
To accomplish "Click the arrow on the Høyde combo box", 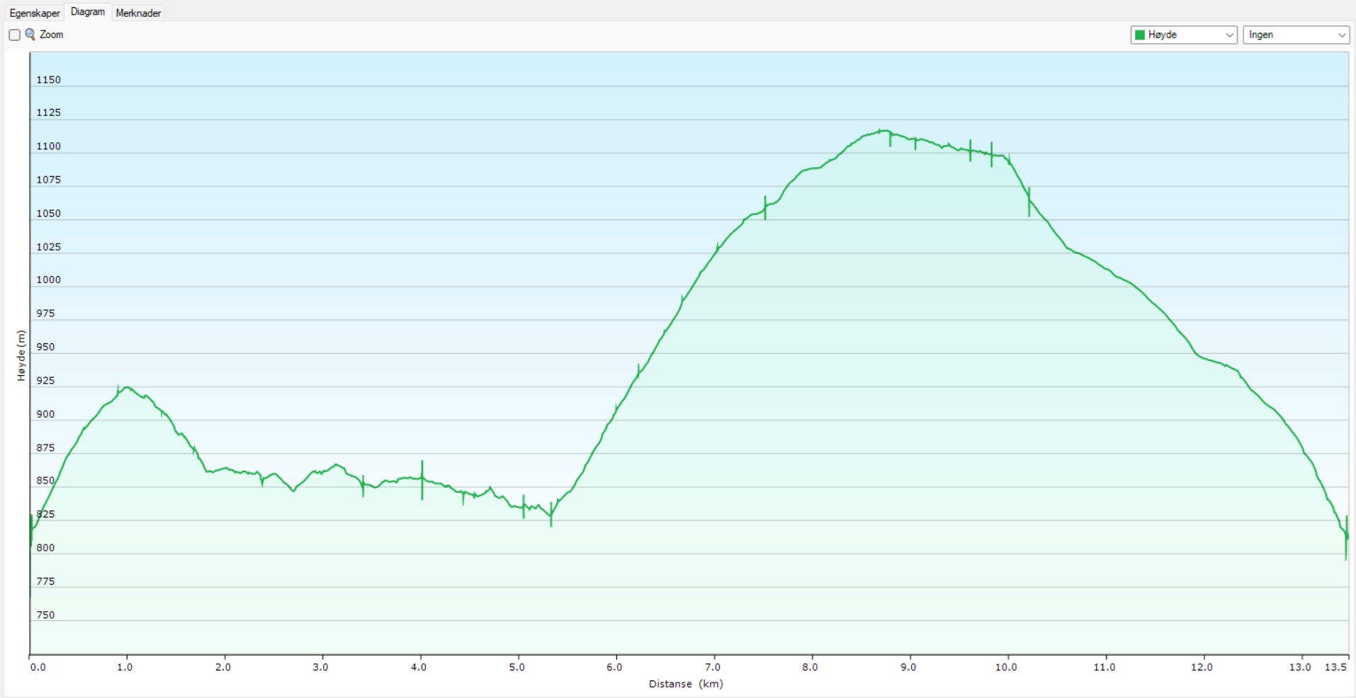I will click(1229, 35).
